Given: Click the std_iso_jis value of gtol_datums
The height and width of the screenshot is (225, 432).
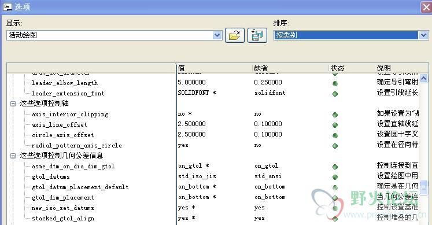Looking at the screenshot, I should [x=197, y=176].
